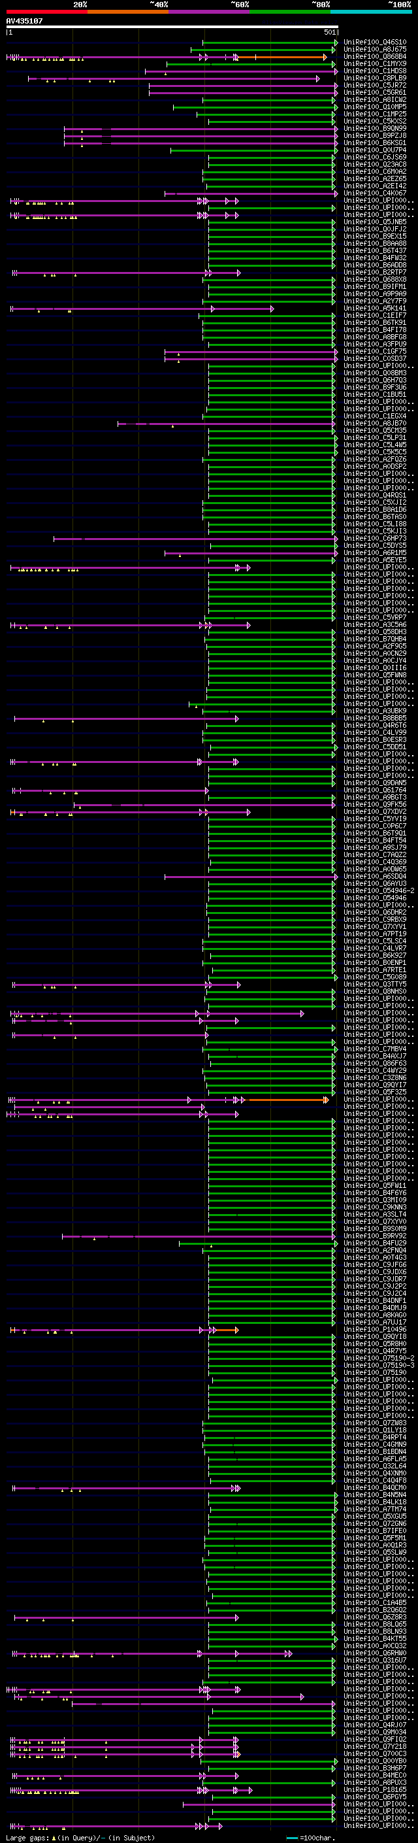Image resolution: width=418 pixels, height=1843 pixels.
Task: Click the purple ~60% identity legend segment
Action: coord(208,12)
